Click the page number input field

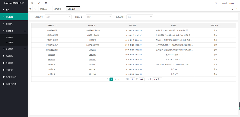click(x=133, y=79)
